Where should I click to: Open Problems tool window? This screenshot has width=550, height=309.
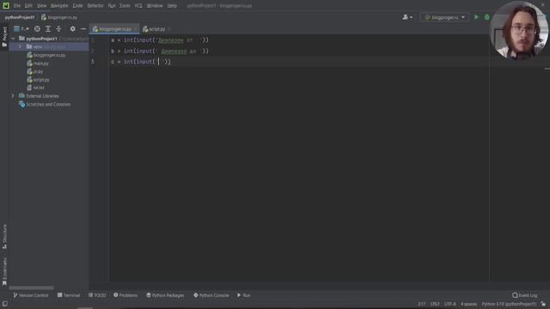pyautogui.click(x=125, y=295)
